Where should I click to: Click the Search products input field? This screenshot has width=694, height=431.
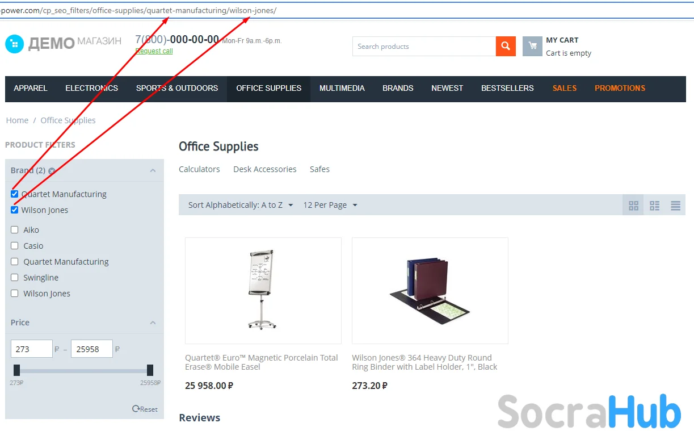[x=424, y=47]
